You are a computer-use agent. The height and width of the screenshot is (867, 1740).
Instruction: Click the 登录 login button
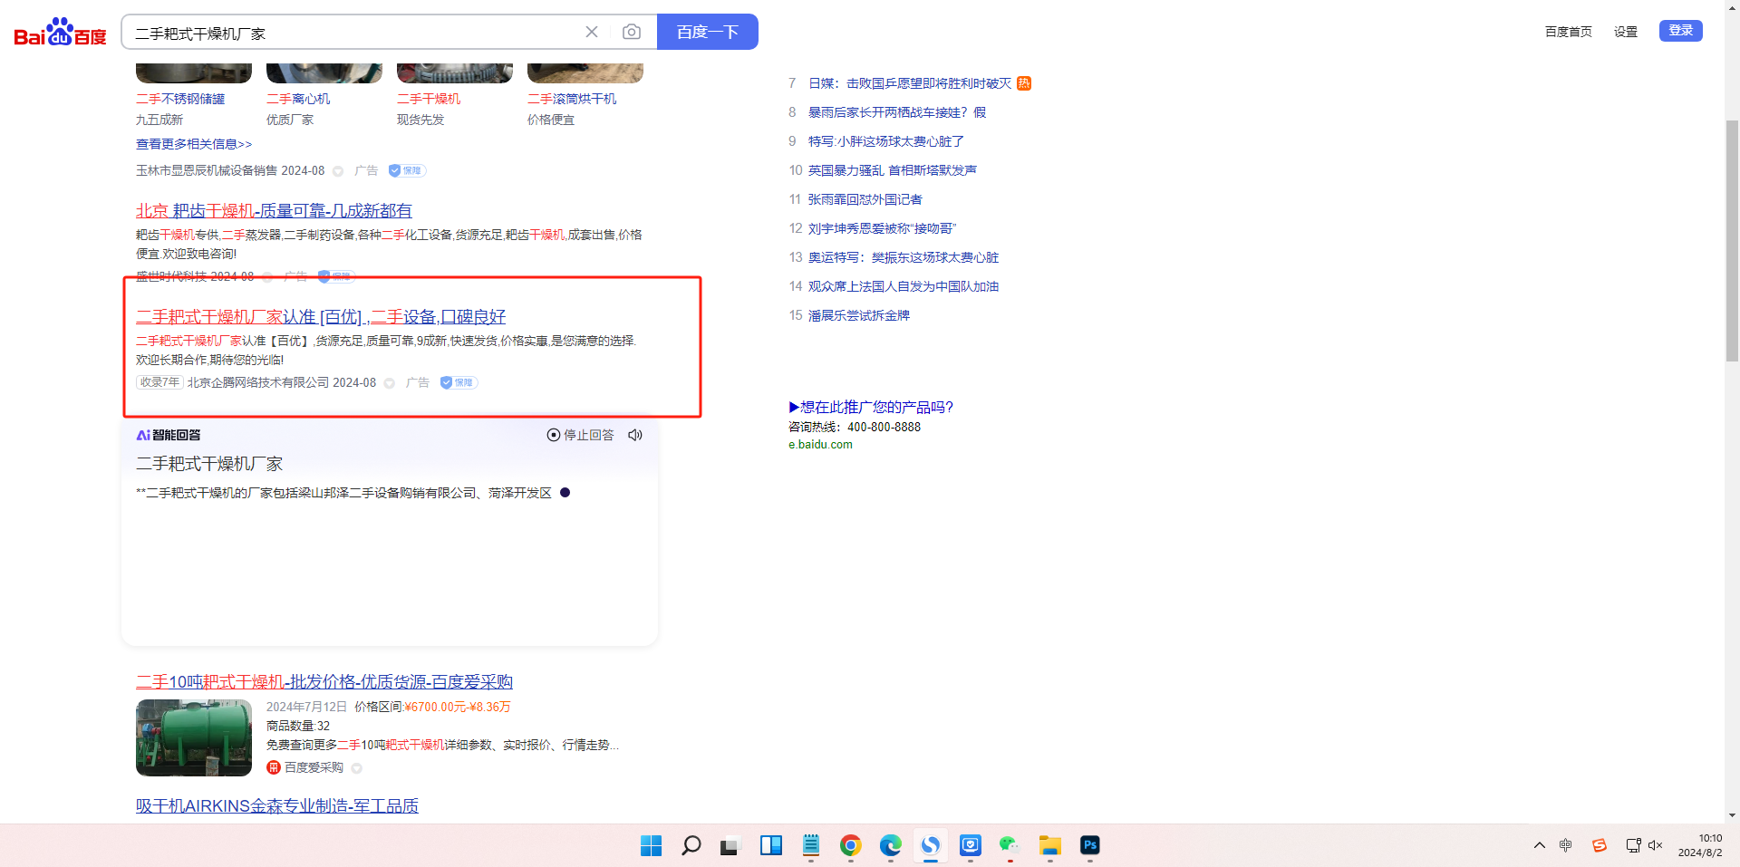(1681, 31)
